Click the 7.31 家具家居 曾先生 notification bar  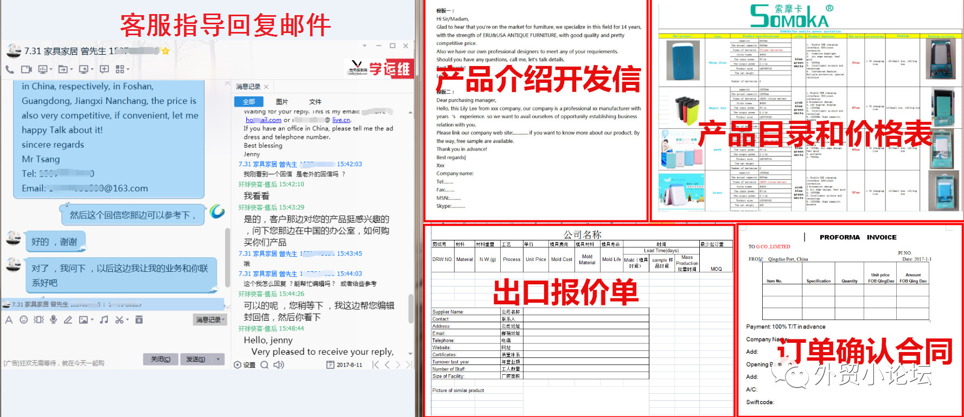(113, 304)
